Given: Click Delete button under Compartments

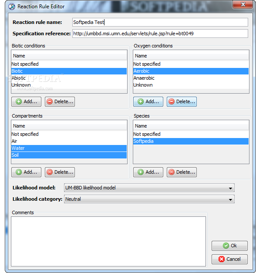Looking at the screenshot, I should pyautogui.click(x=60, y=172).
